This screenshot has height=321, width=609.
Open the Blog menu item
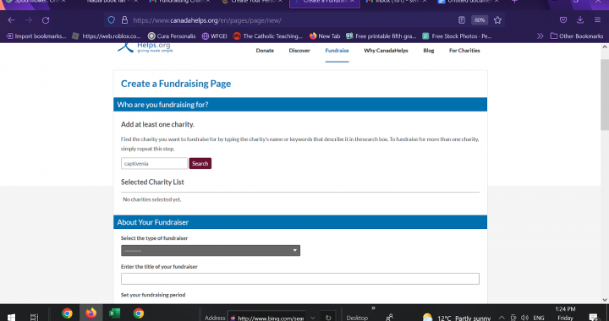click(x=428, y=51)
